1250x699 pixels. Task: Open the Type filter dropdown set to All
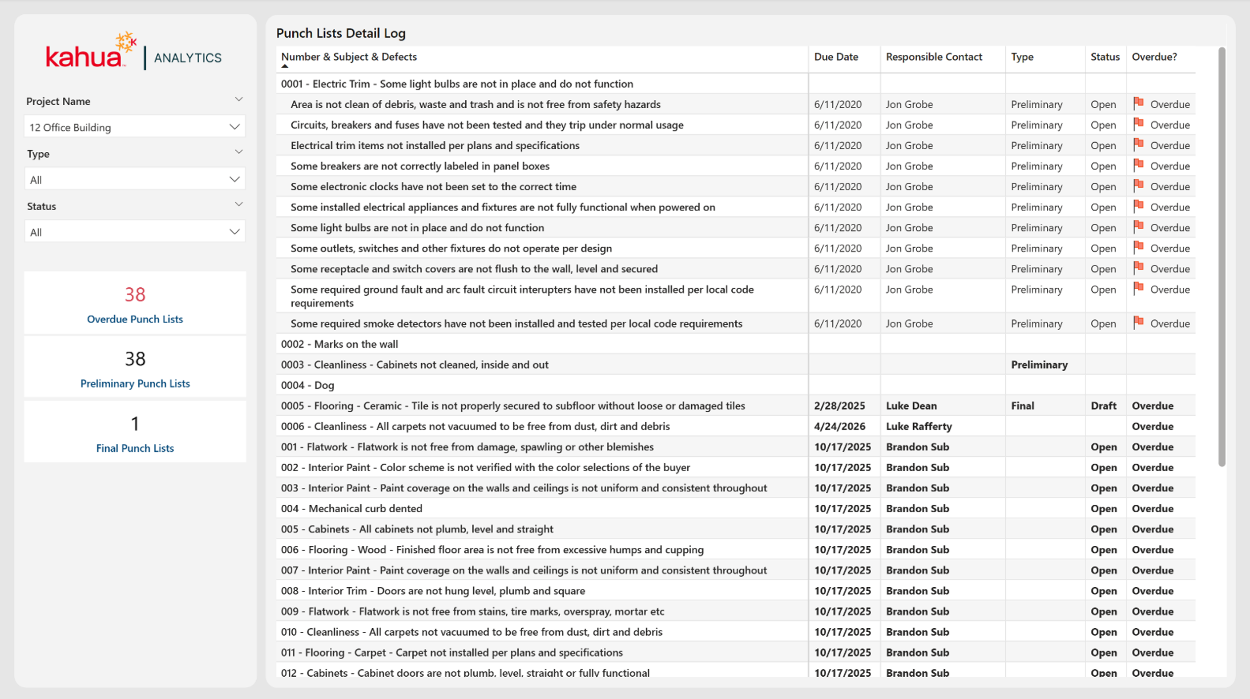[134, 179]
